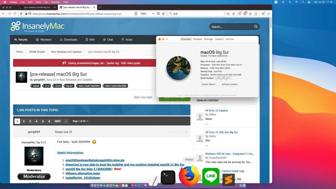Click the Firefox home toolbar icon
This screenshot has height=189, width=336.
pyautogui.click(x=250, y=13)
